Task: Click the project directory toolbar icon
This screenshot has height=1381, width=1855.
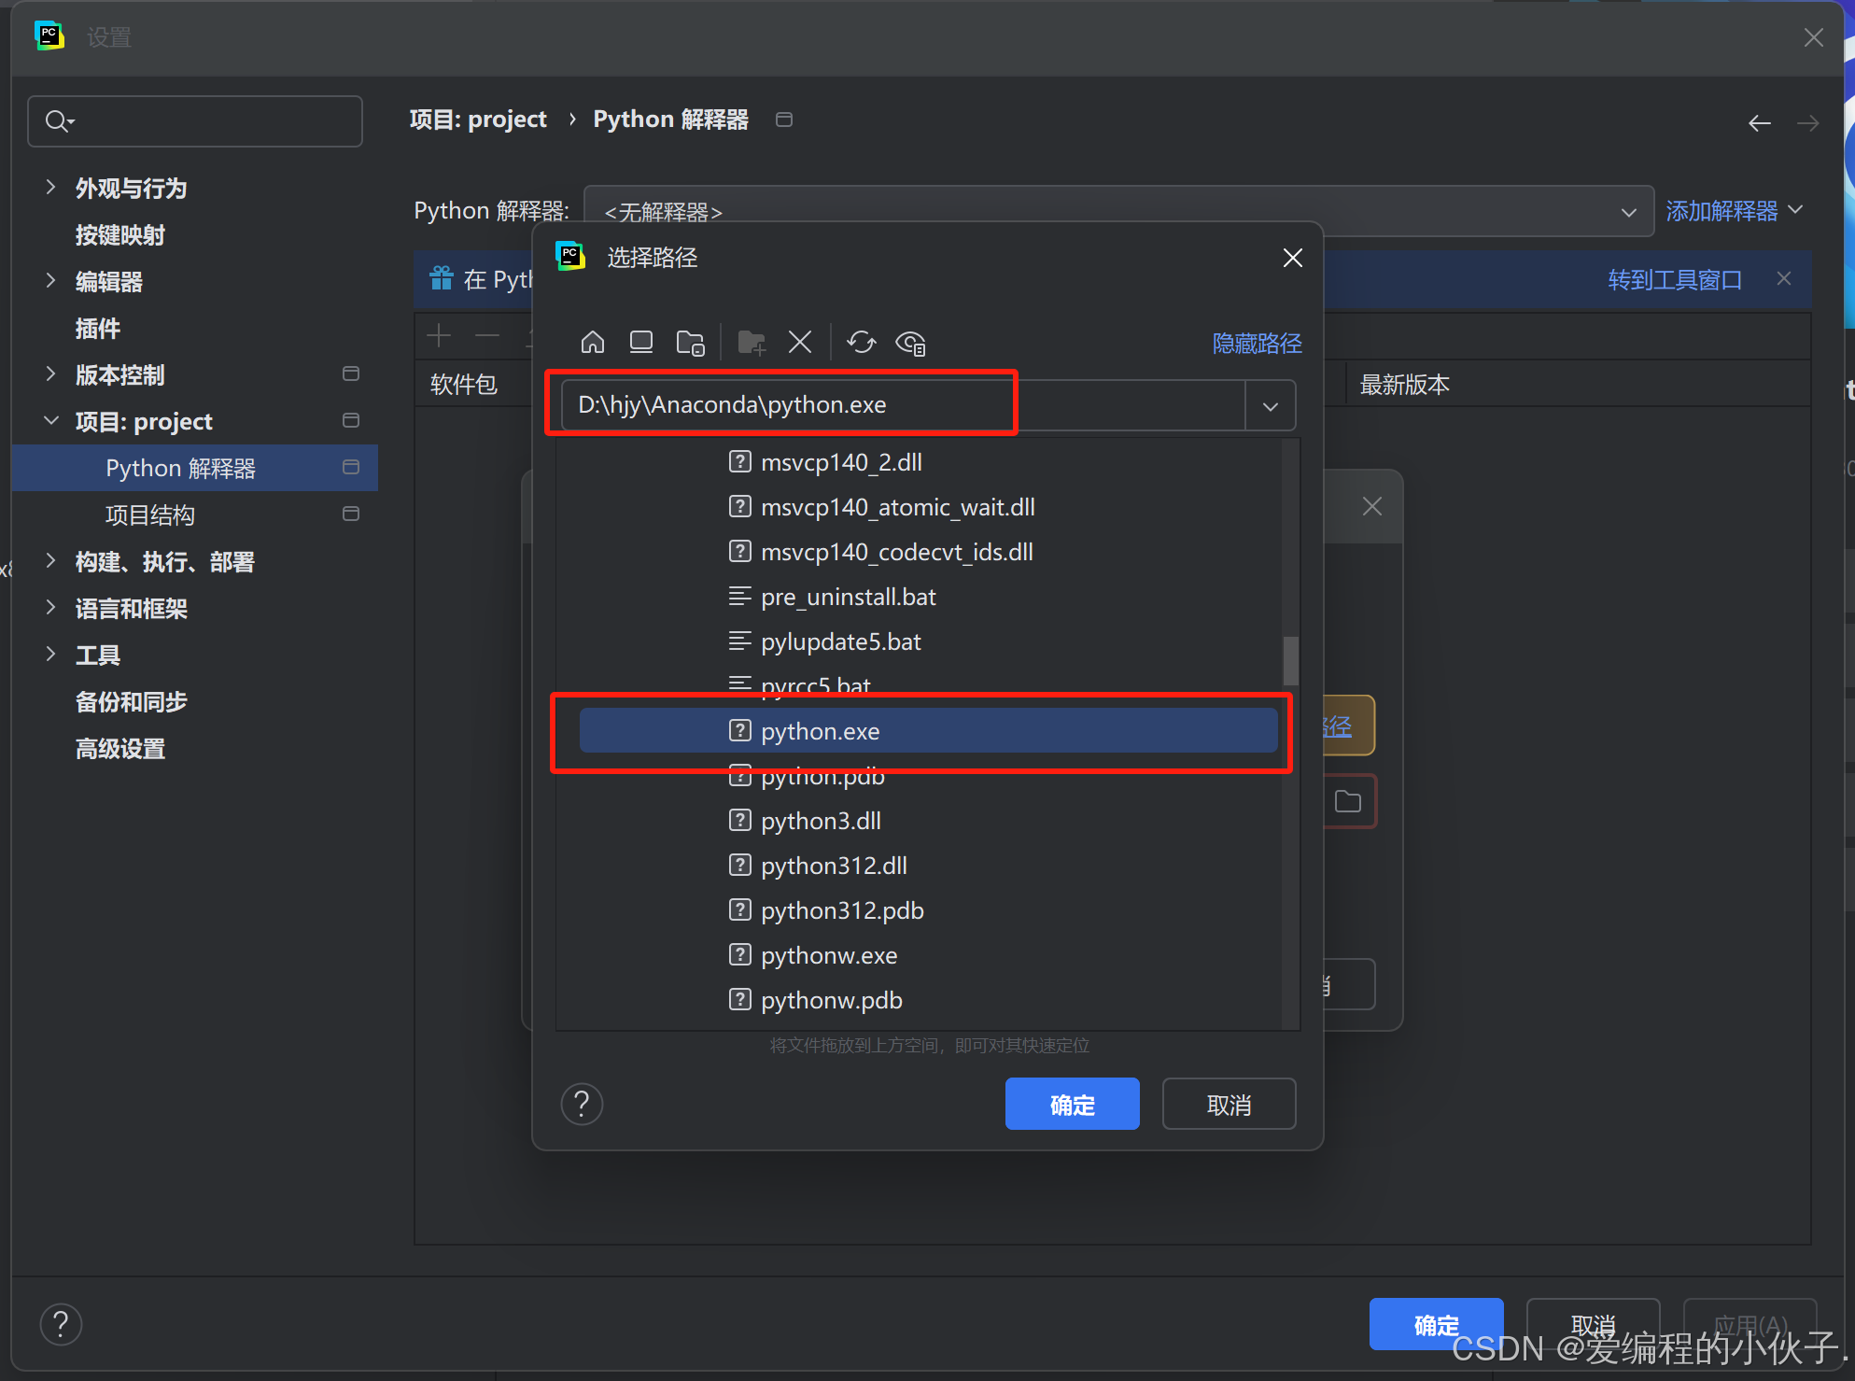Action: [x=690, y=343]
